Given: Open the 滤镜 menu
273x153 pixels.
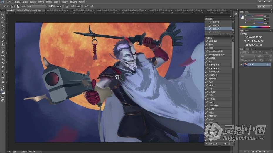Looking at the screenshot, I should click(57, 2).
